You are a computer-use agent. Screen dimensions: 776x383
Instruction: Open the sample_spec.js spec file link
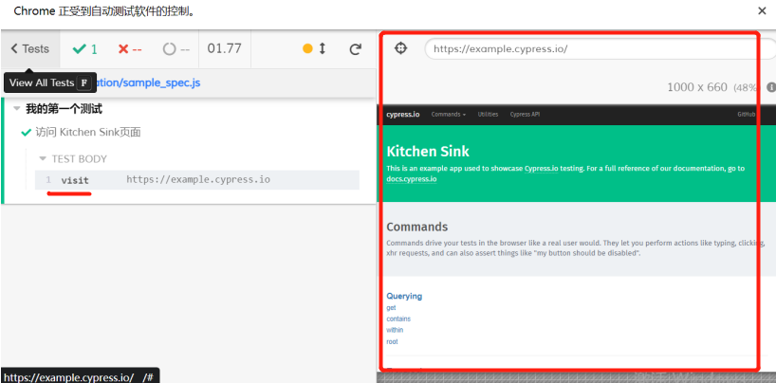[149, 82]
